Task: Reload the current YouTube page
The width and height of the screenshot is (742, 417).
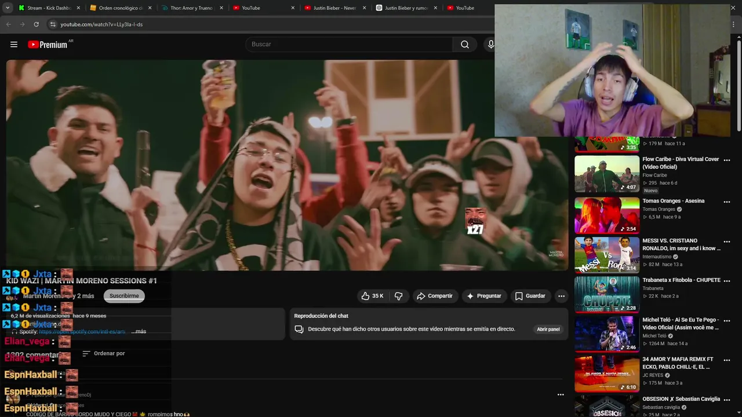Action: click(36, 24)
